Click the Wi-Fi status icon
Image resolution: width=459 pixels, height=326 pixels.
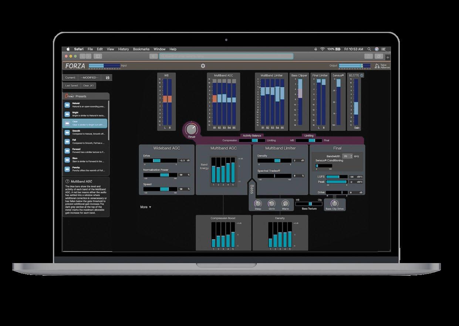pyautogui.click(x=322, y=49)
